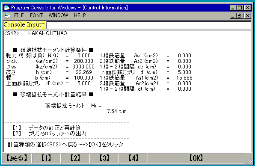
Task: Click the 破壊抵抗モーメント計算結果 heading
Action: (x=53, y=95)
